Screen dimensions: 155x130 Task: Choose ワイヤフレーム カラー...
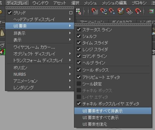(x=40, y=47)
